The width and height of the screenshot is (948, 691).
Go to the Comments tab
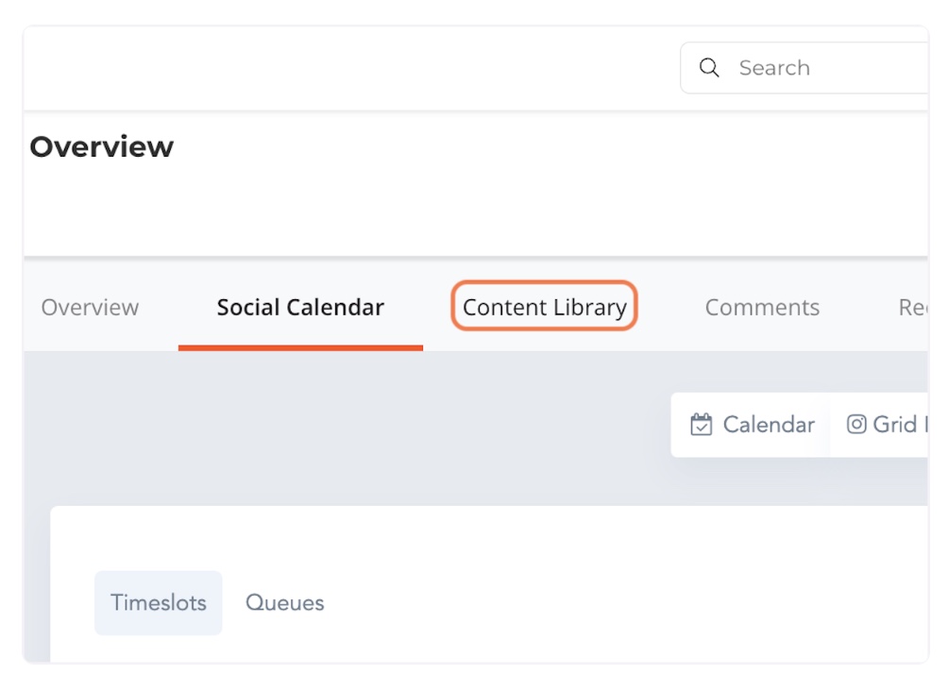point(762,308)
